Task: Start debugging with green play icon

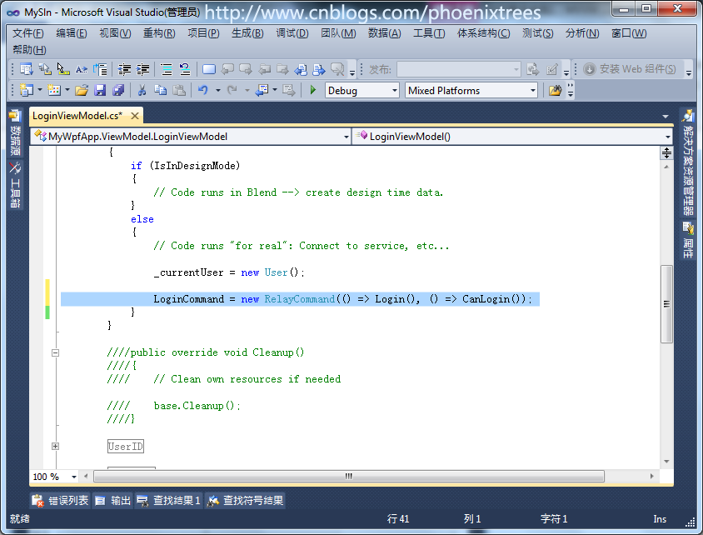Action: pos(313,90)
